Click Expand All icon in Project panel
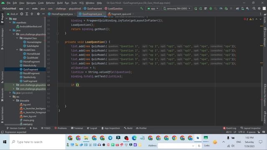267x150 pixels. click(x=27, y=14)
